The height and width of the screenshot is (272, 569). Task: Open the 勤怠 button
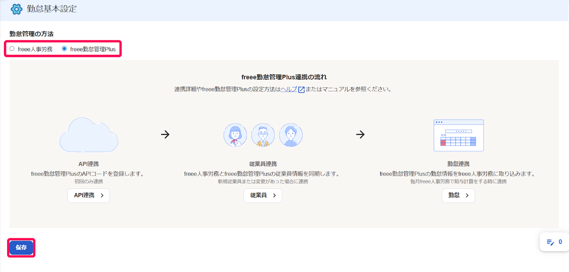click(458, 196)
